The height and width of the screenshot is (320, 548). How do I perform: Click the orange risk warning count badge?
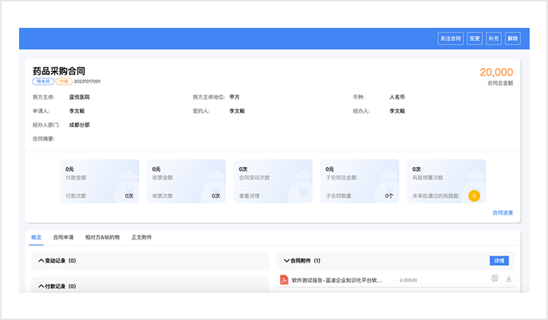pyautogui.click(x=473, y=196)
